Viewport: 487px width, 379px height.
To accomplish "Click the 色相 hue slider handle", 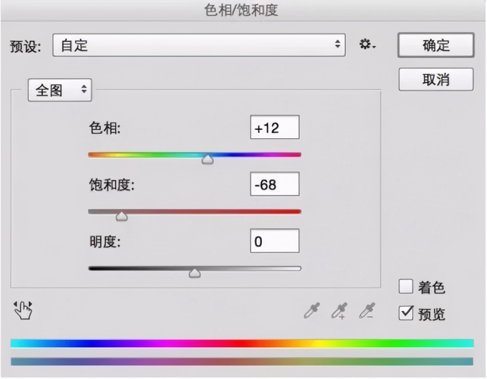I will [x=207, y=159].
